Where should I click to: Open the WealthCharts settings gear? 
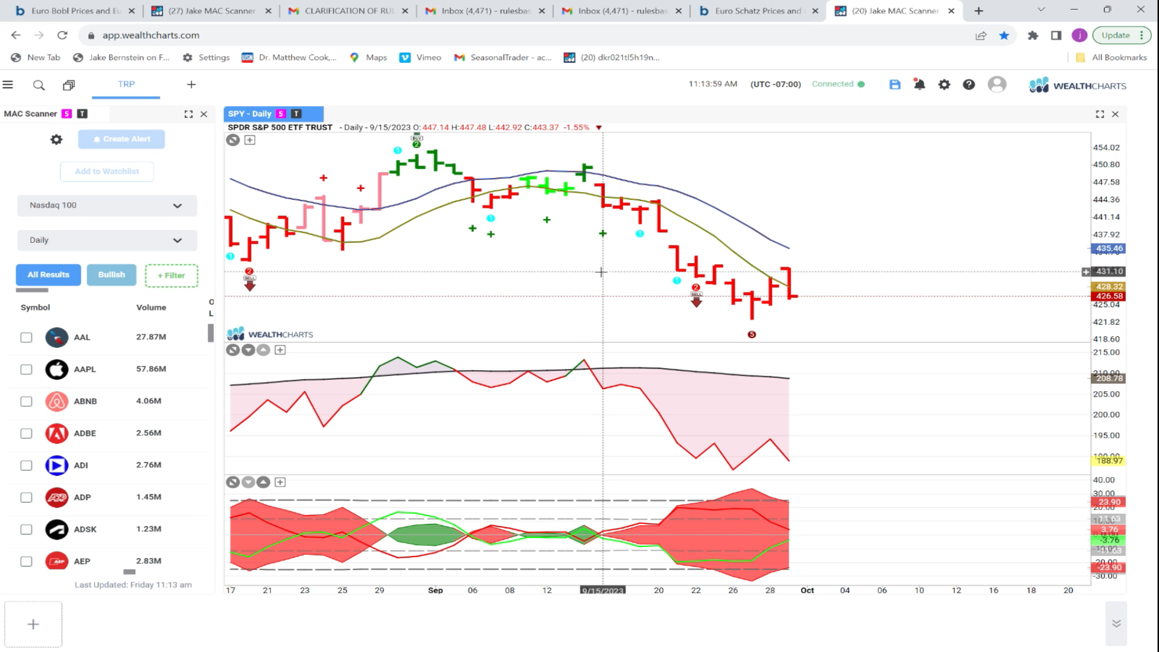(x=944, y=85)
